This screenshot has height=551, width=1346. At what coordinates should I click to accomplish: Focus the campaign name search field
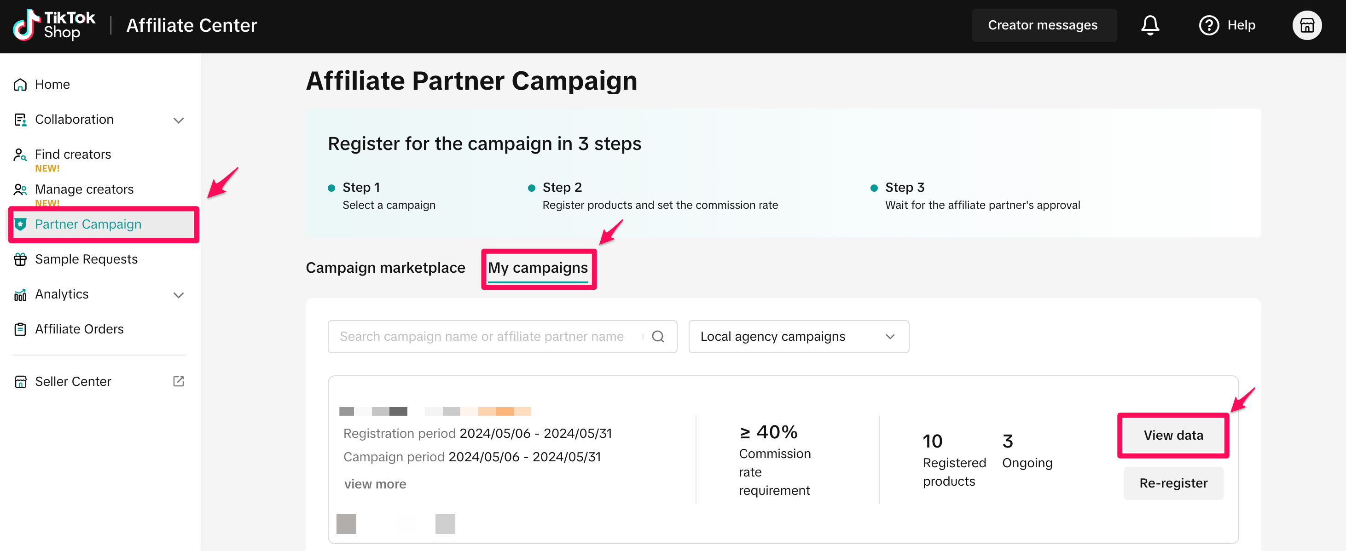point(481,336)
